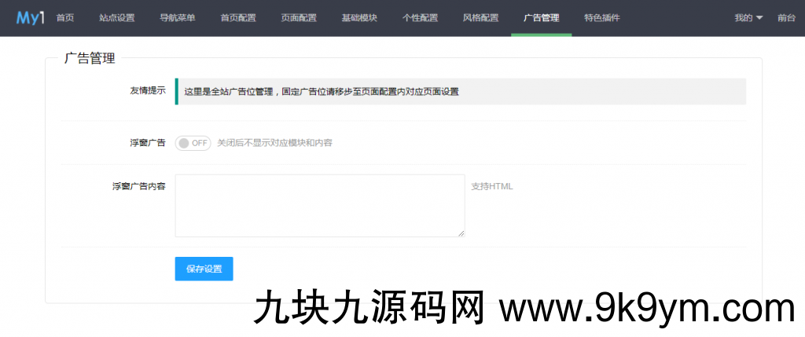The image size is (805, 337).
Task: Enable the 浮窗广告 OFF switch
Action: 193,143
